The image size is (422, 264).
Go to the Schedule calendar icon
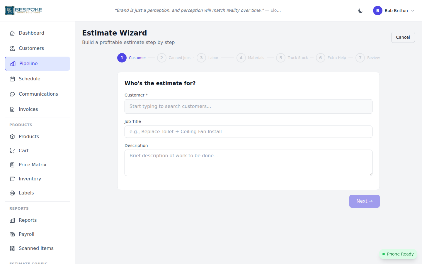click(12, 79)
